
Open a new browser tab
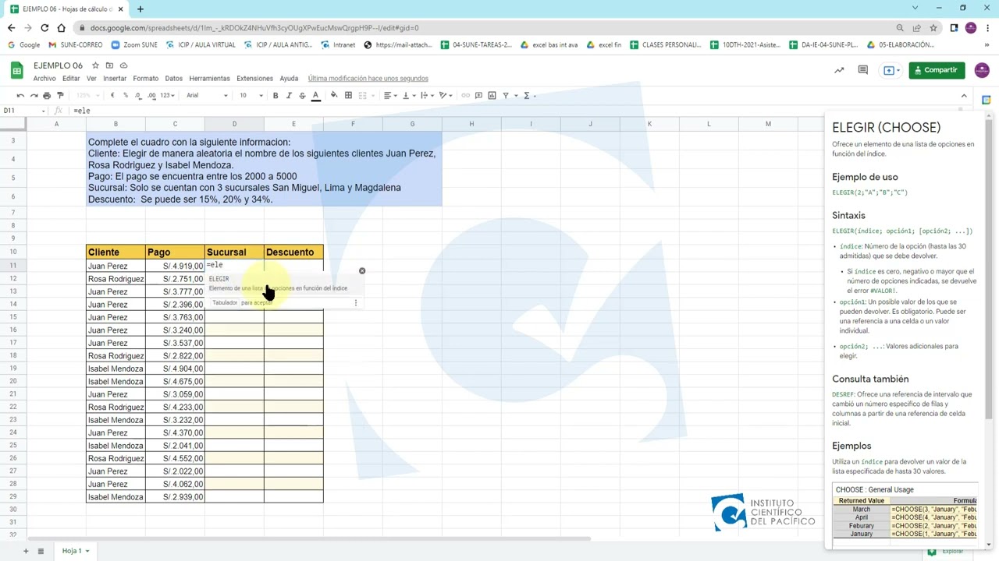[x=140, y=9]
